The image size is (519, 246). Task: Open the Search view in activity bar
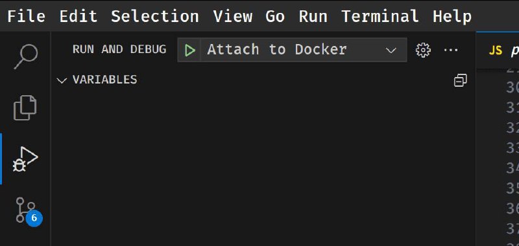(x=26, y=56)
